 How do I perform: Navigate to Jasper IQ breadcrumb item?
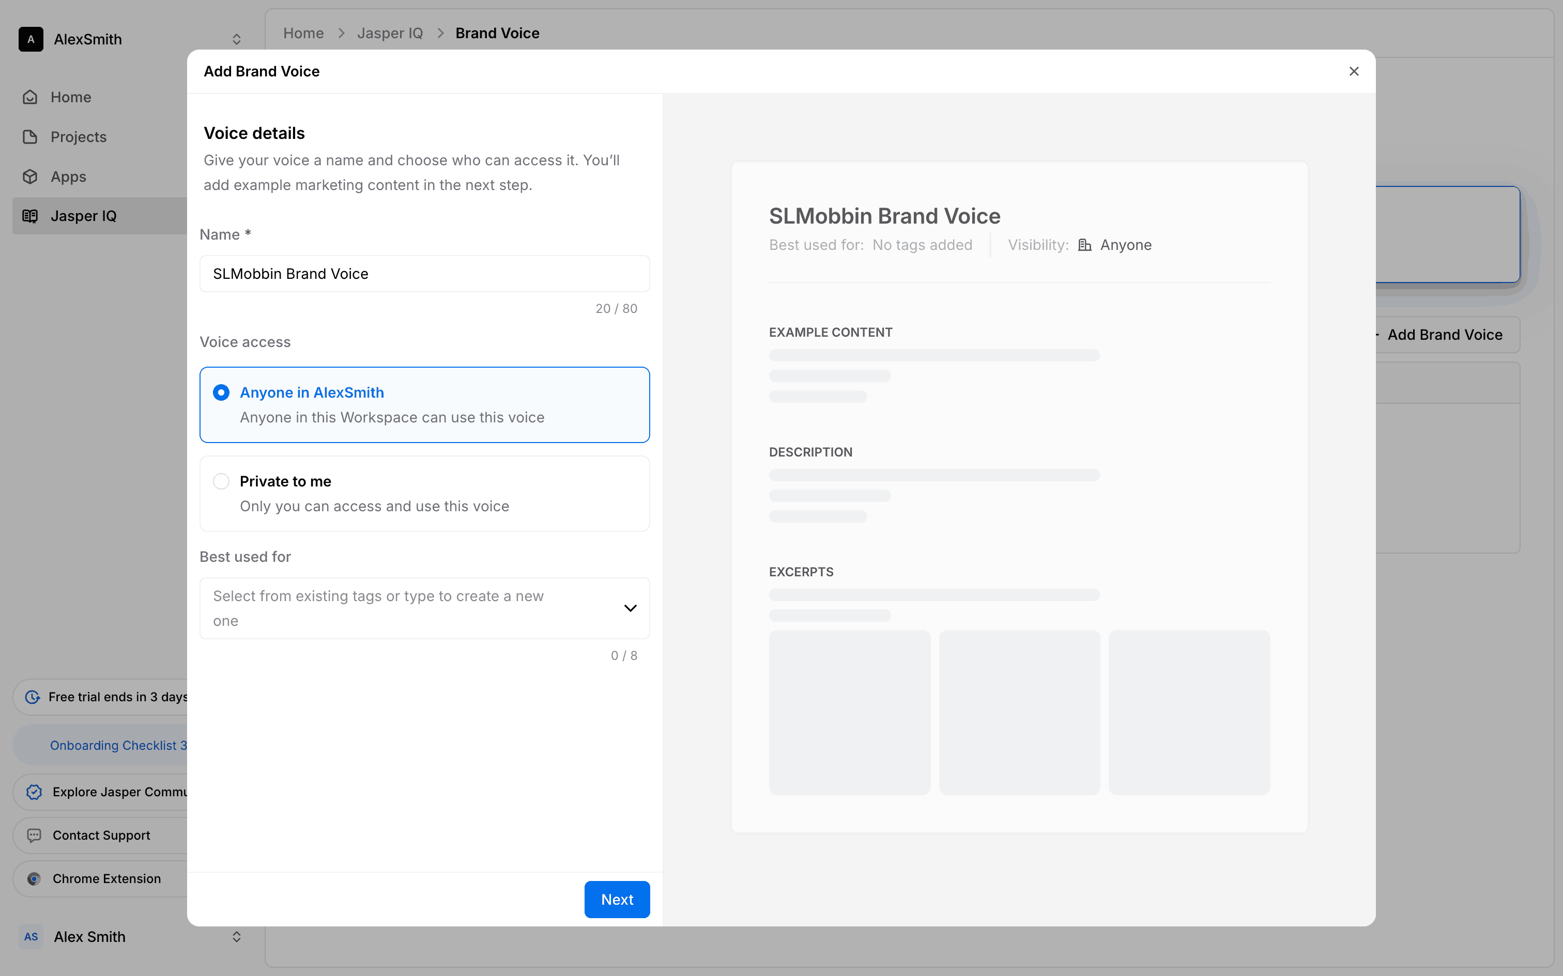click(390, 33)
